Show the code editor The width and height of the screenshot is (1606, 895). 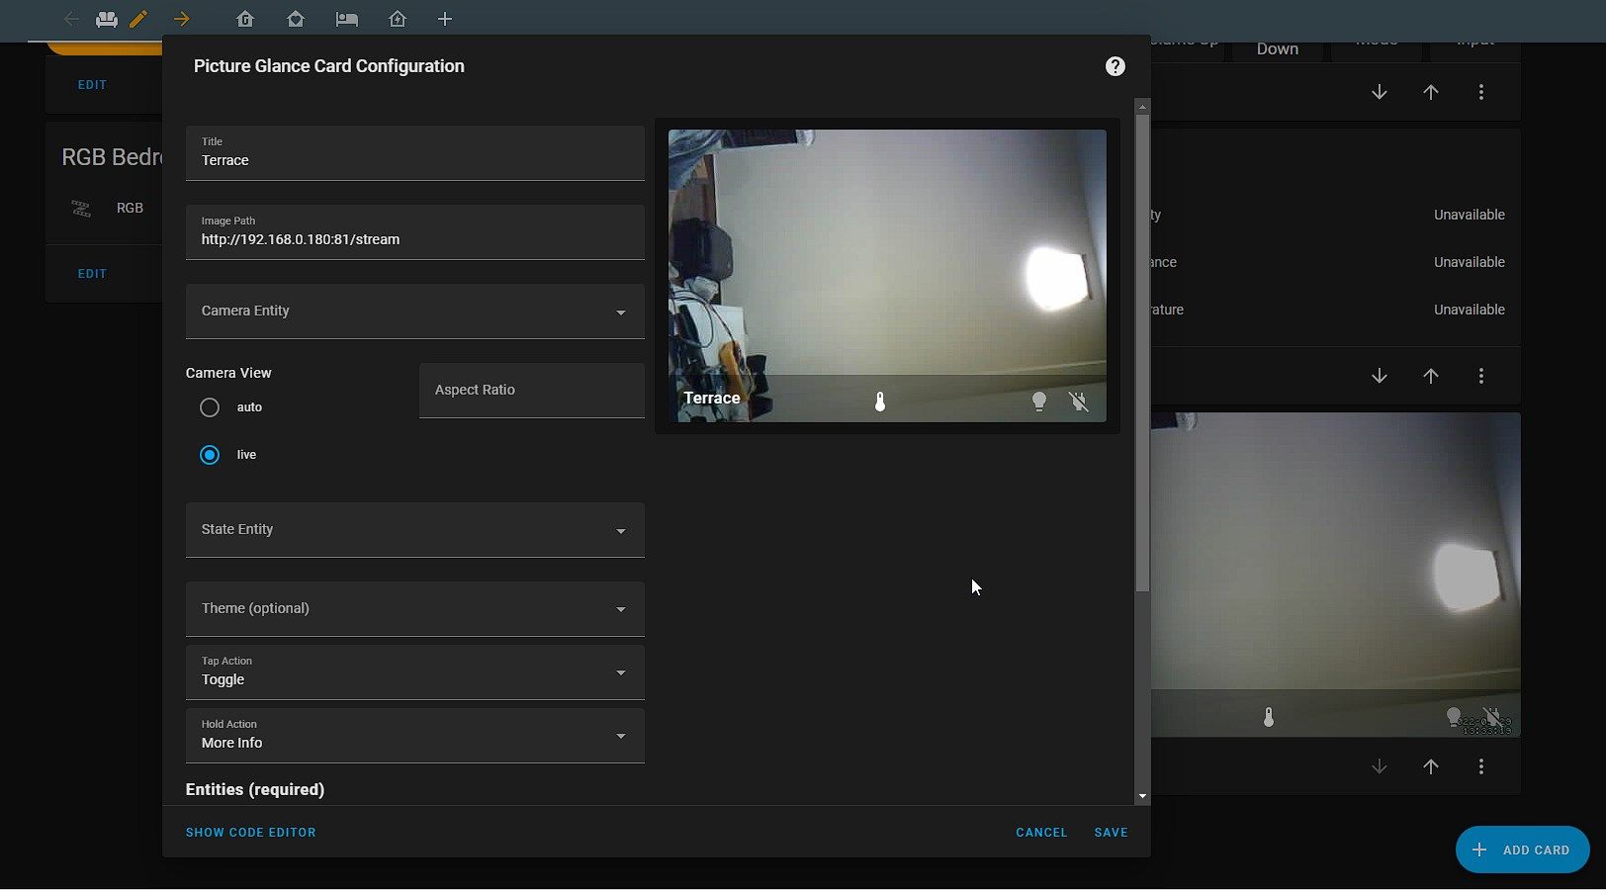[x=251, y=833]
